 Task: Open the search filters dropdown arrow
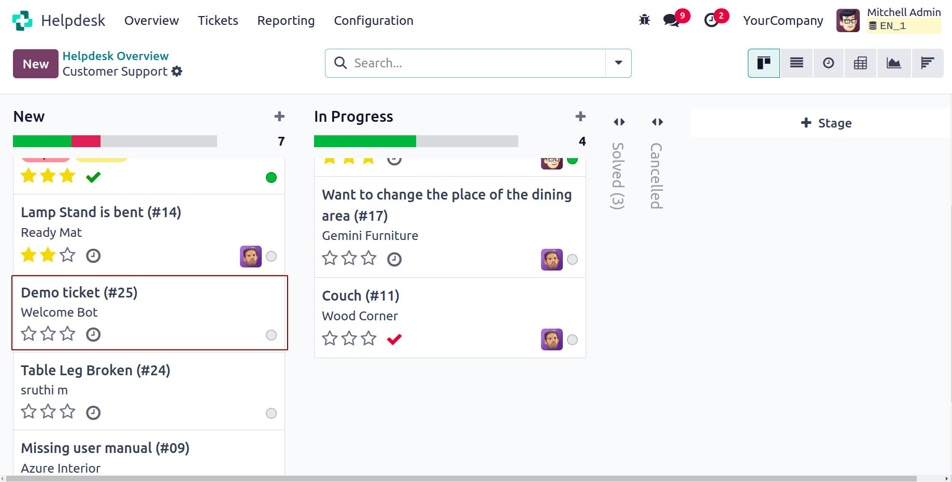[618, 63]
